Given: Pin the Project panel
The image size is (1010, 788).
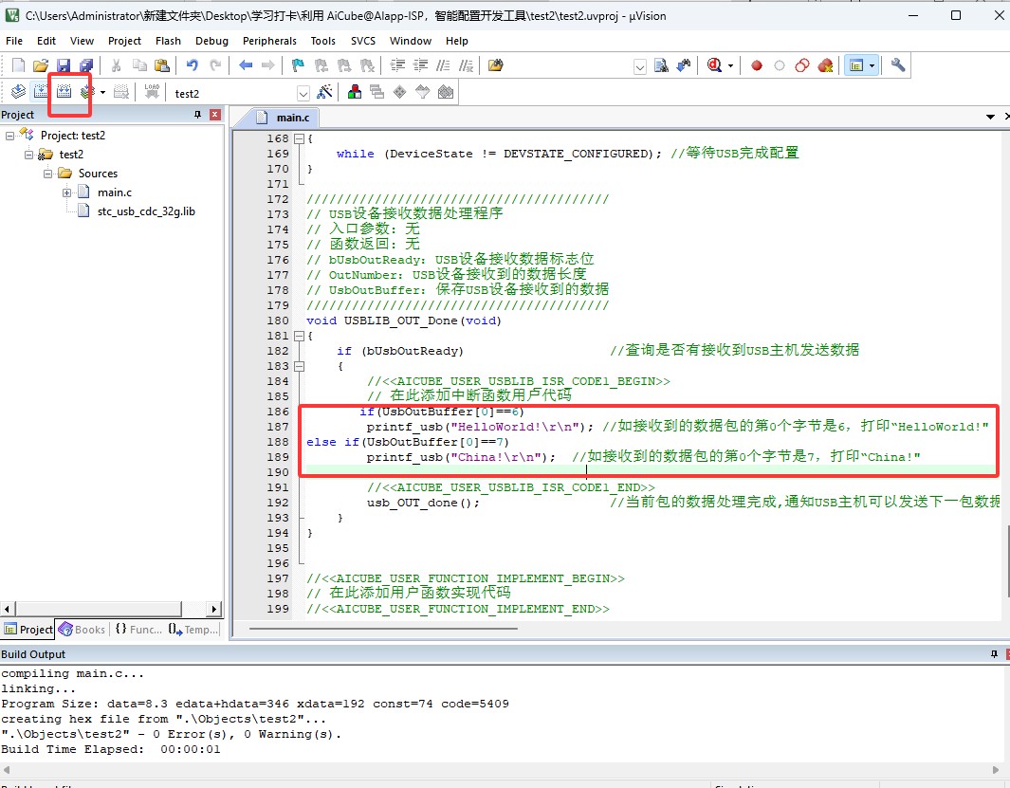Looking at the screenshot, I should [x=198, y=115].
